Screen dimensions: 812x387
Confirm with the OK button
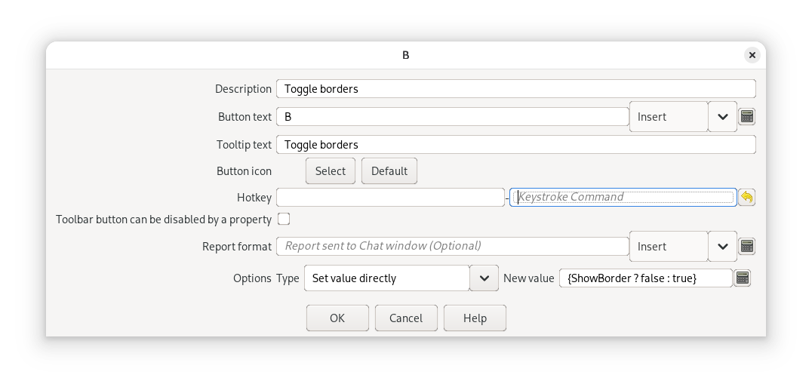(x=337, y=318)
